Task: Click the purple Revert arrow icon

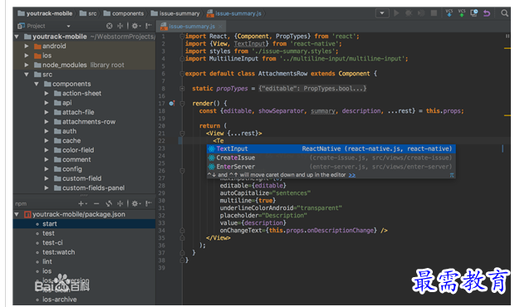Action: pos(487,13)
